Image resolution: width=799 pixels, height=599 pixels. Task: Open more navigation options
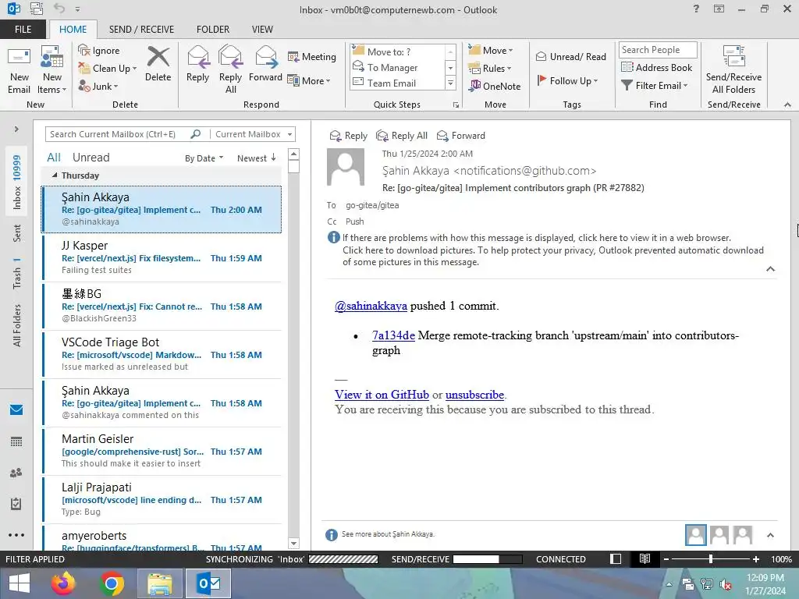[x=16, y=535]
